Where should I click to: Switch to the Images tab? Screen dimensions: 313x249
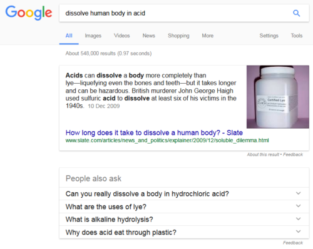93,36
